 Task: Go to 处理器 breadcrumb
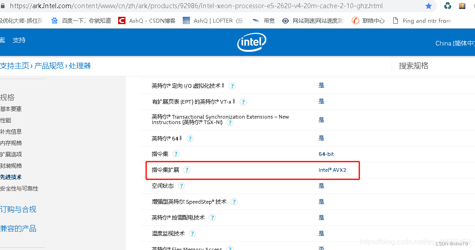pyautogui.click(x=80, y=66)
